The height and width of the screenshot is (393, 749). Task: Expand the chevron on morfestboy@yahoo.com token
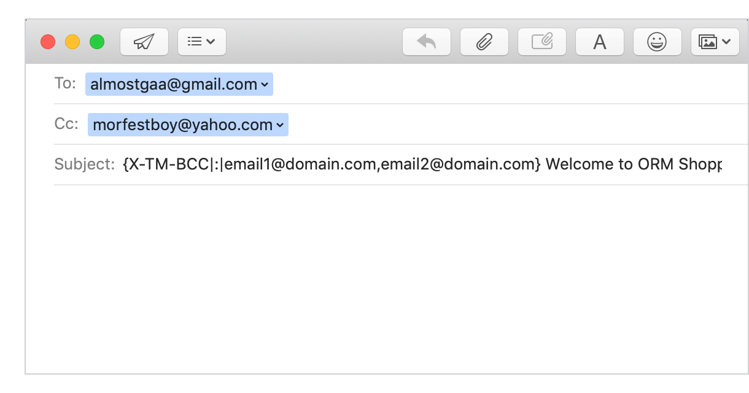280,125
